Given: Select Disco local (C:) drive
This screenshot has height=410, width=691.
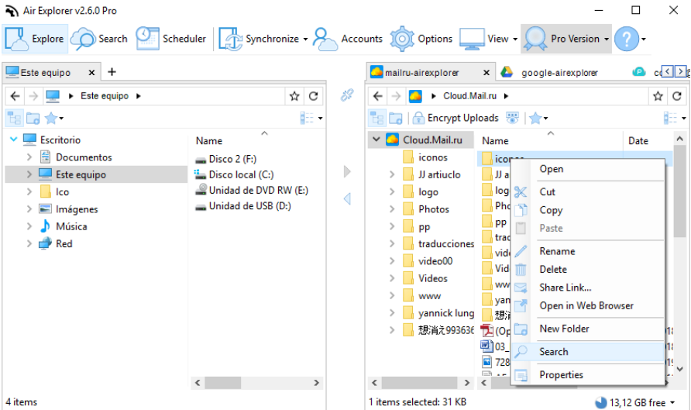Looking at the screenshot, I should [x=235, y=174].
